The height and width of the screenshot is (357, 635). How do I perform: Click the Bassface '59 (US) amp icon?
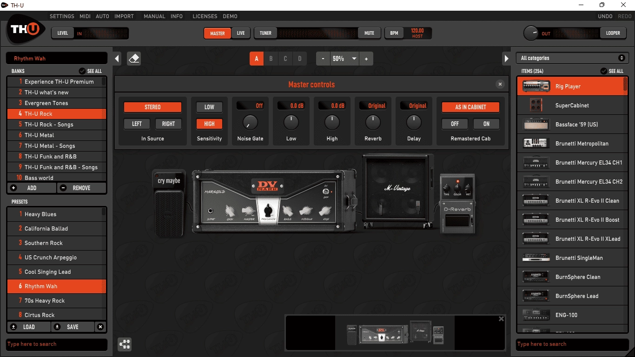click(536, 124)
